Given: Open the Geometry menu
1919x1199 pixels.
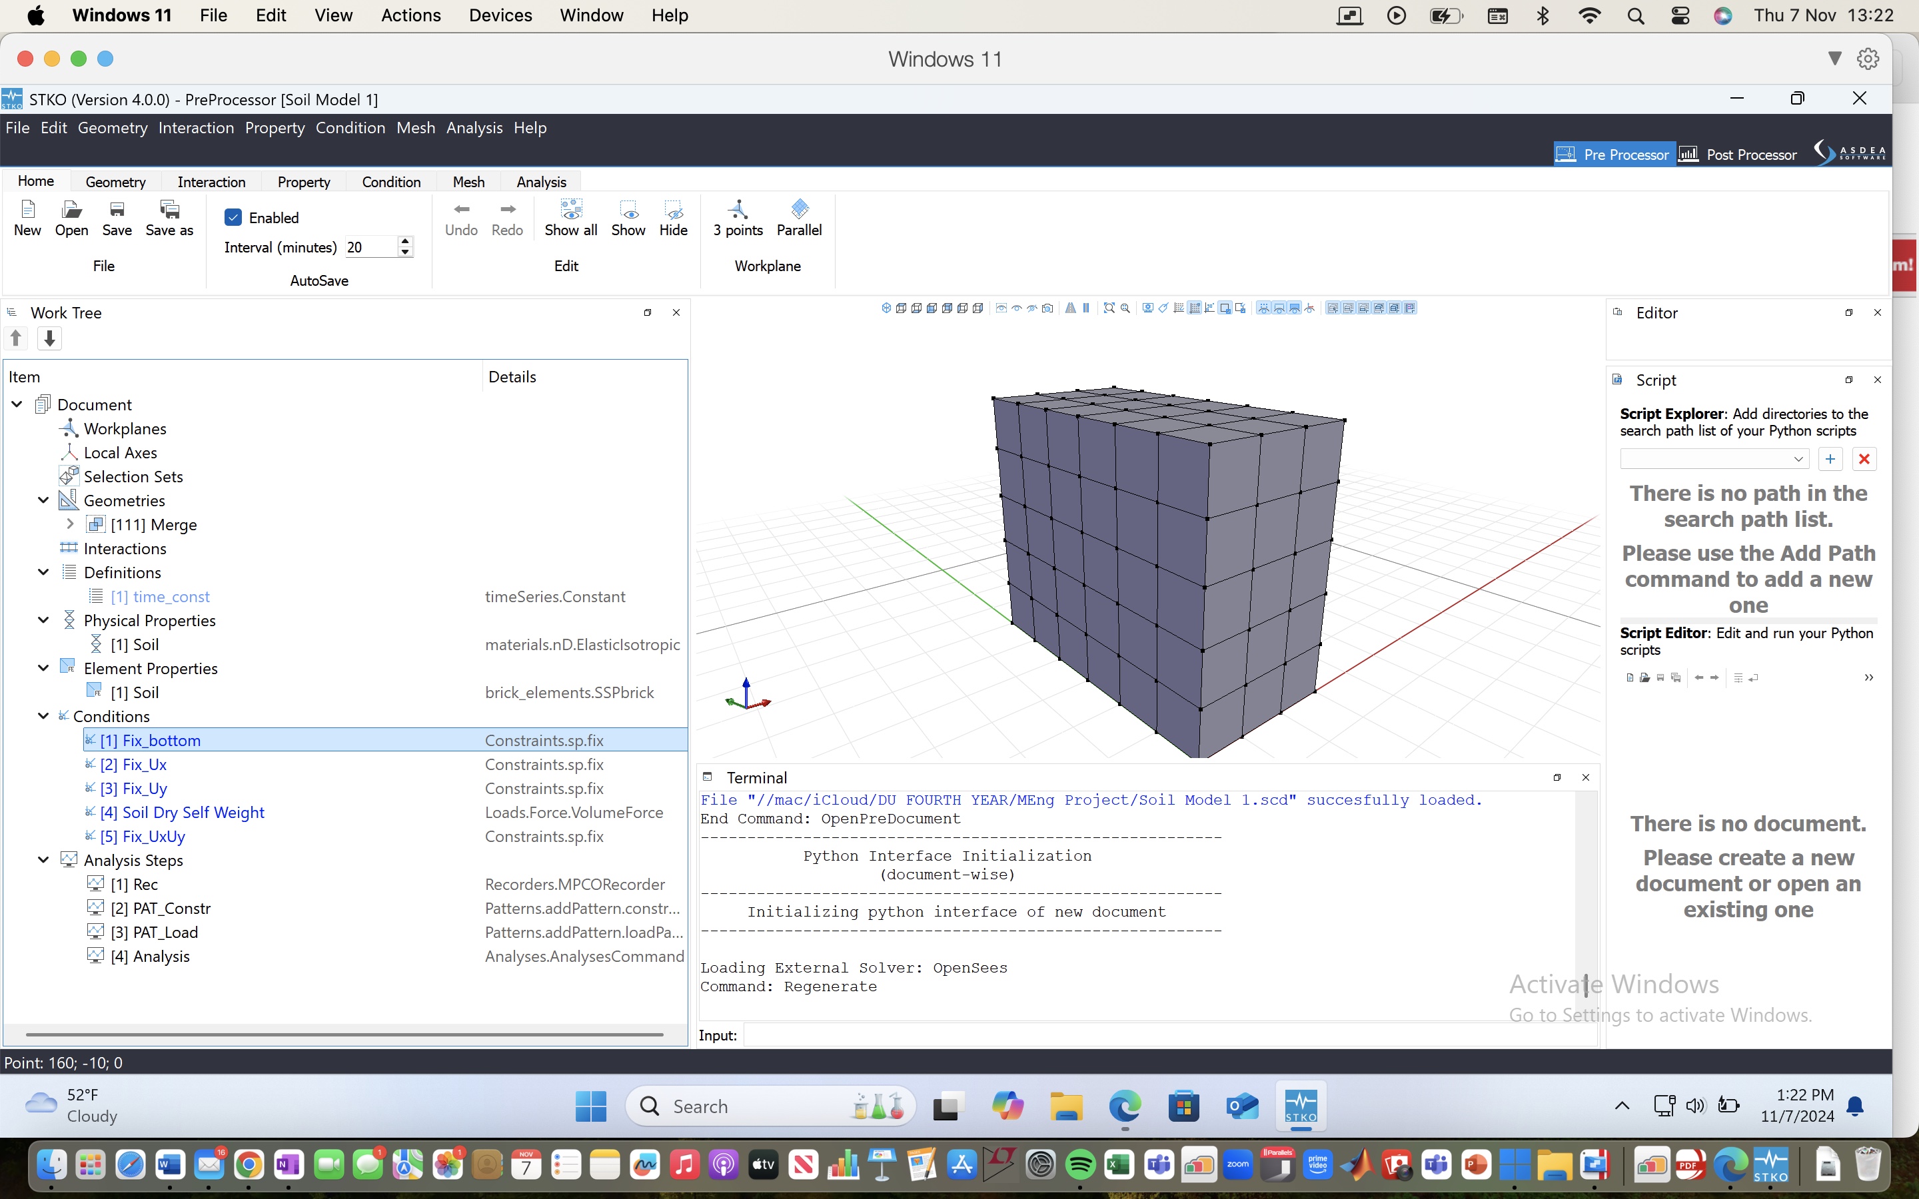Looking at the screenshot, I should click(113, 128).
